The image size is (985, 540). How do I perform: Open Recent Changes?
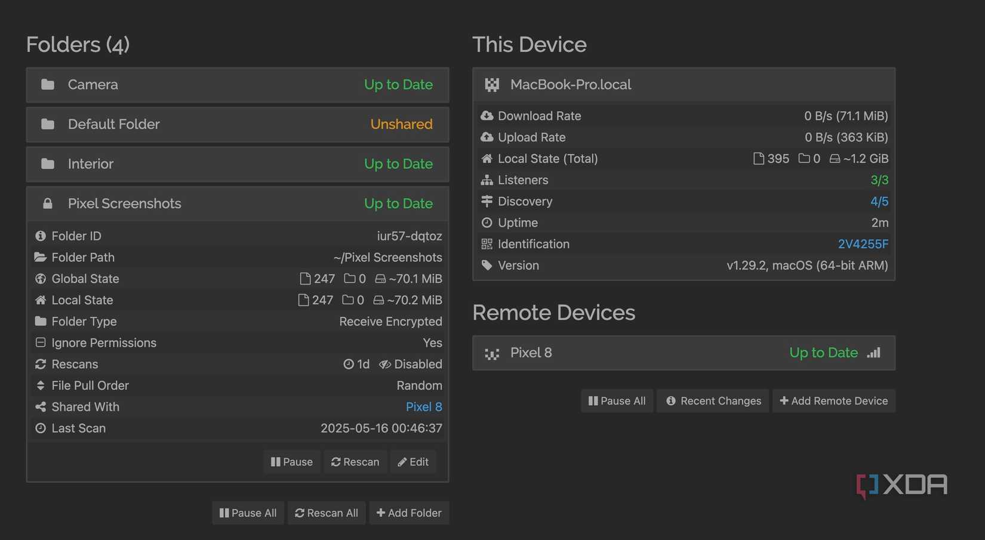[x=714, y=401]
